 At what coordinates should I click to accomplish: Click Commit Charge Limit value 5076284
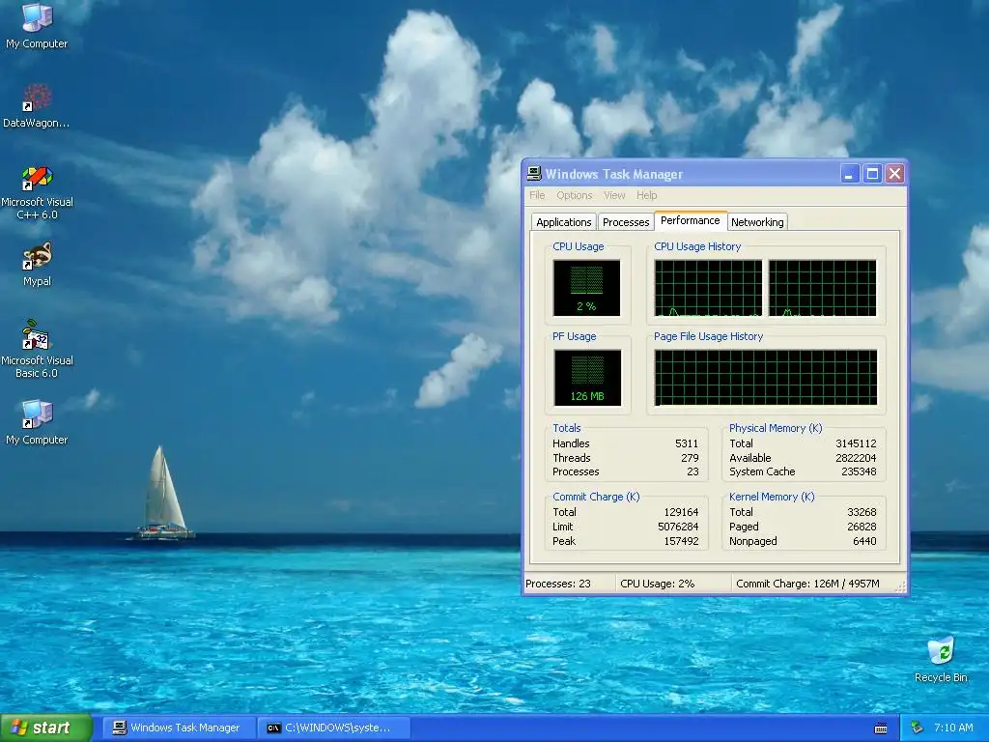[678, 527]
